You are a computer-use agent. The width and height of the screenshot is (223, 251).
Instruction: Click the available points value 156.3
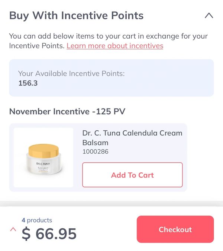click(x=28, y=83)
